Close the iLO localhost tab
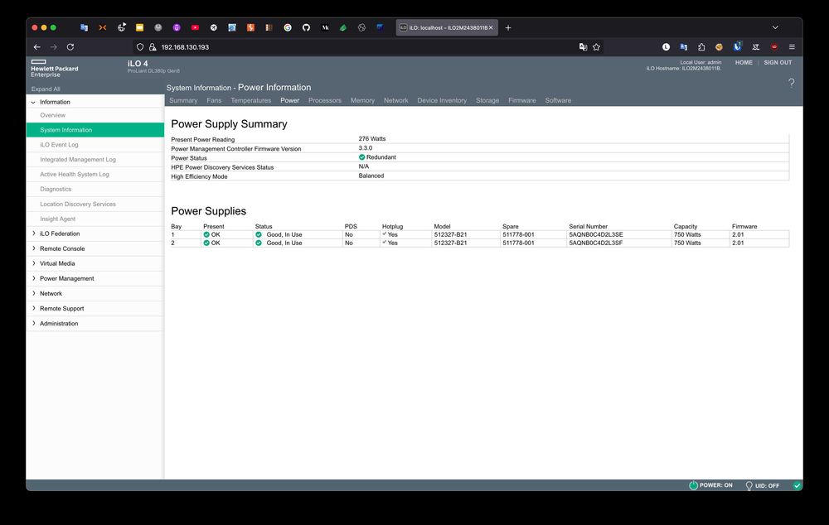Image resolution: width=829 pixels, height=525 pixels. [491, 27]
